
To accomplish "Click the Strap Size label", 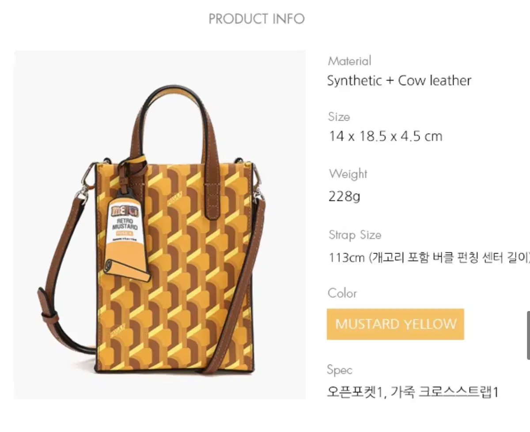I will click(x=355, y=235).
